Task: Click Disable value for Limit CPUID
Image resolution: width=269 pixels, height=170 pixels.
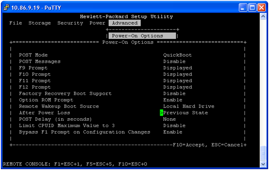Action: (x=174, y=125)
